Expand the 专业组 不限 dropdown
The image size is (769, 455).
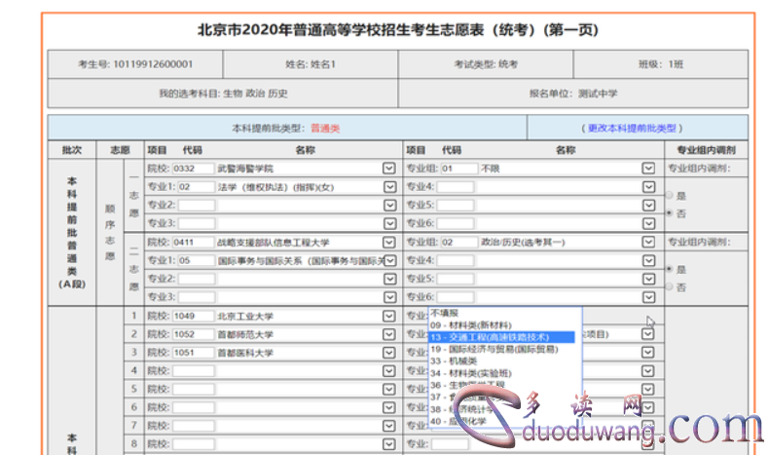(648, 169)
